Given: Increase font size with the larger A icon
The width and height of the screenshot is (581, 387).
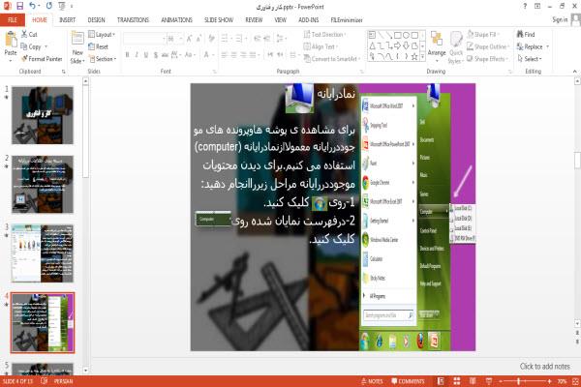Looking at the screenshot, I should tap(189, 39).
